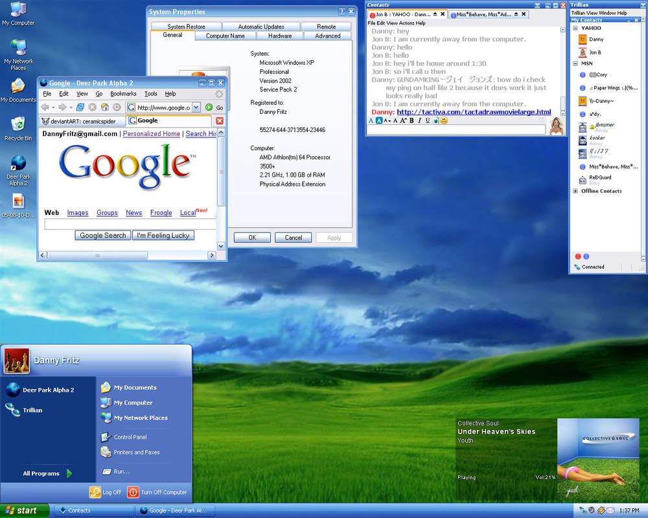648x518 pixels.
Task: Open the Tools menu in browser
Action: pos(150,94)
